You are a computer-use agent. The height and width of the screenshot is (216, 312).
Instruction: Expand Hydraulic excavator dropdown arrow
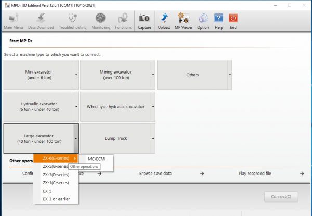click(76, 107)
